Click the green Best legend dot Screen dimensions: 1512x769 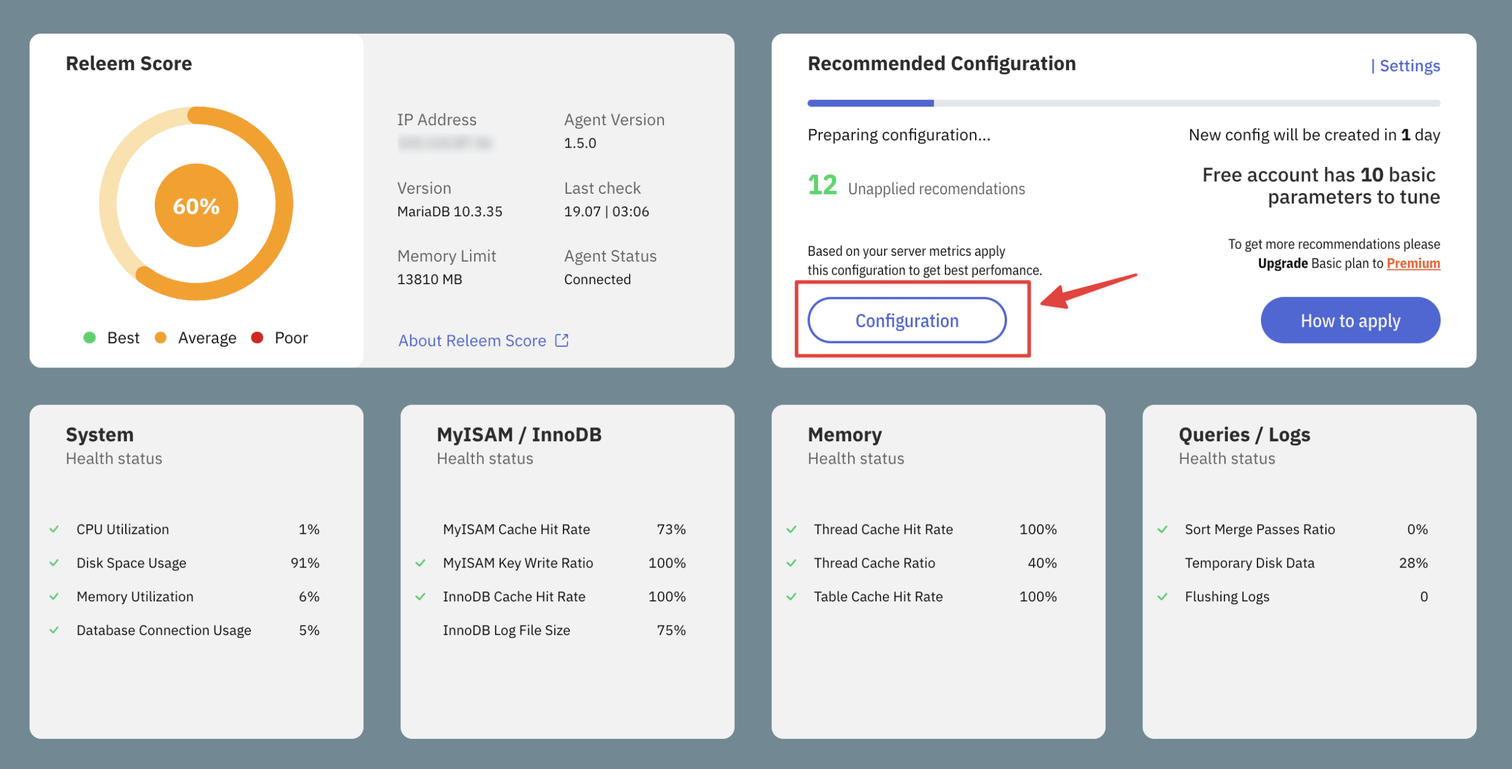tap(90, 337)
